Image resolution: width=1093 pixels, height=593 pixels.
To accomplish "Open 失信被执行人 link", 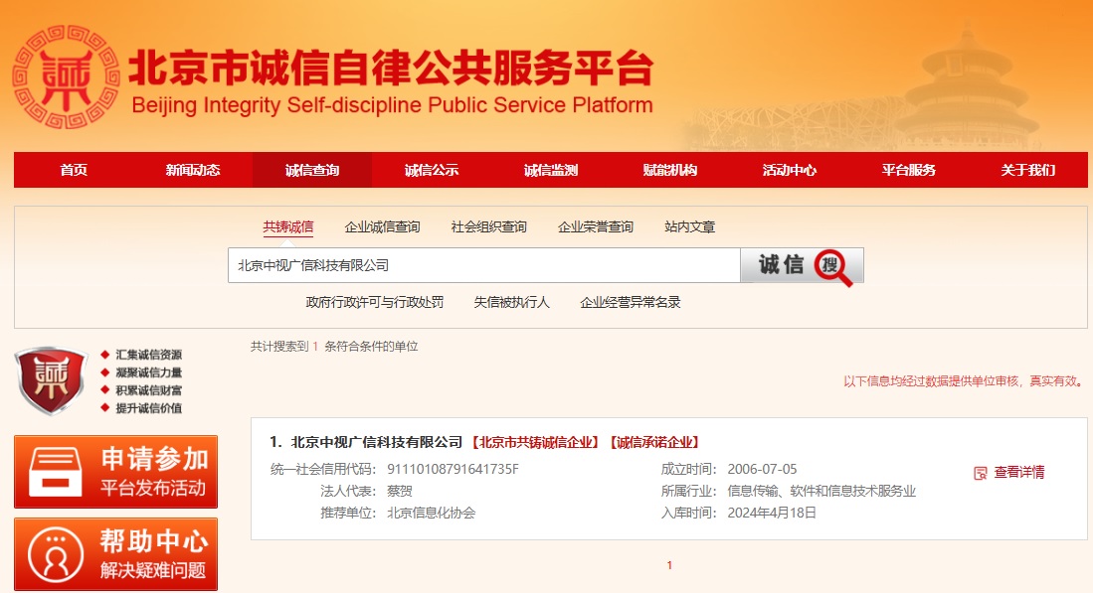I will (x=511, y=303).
